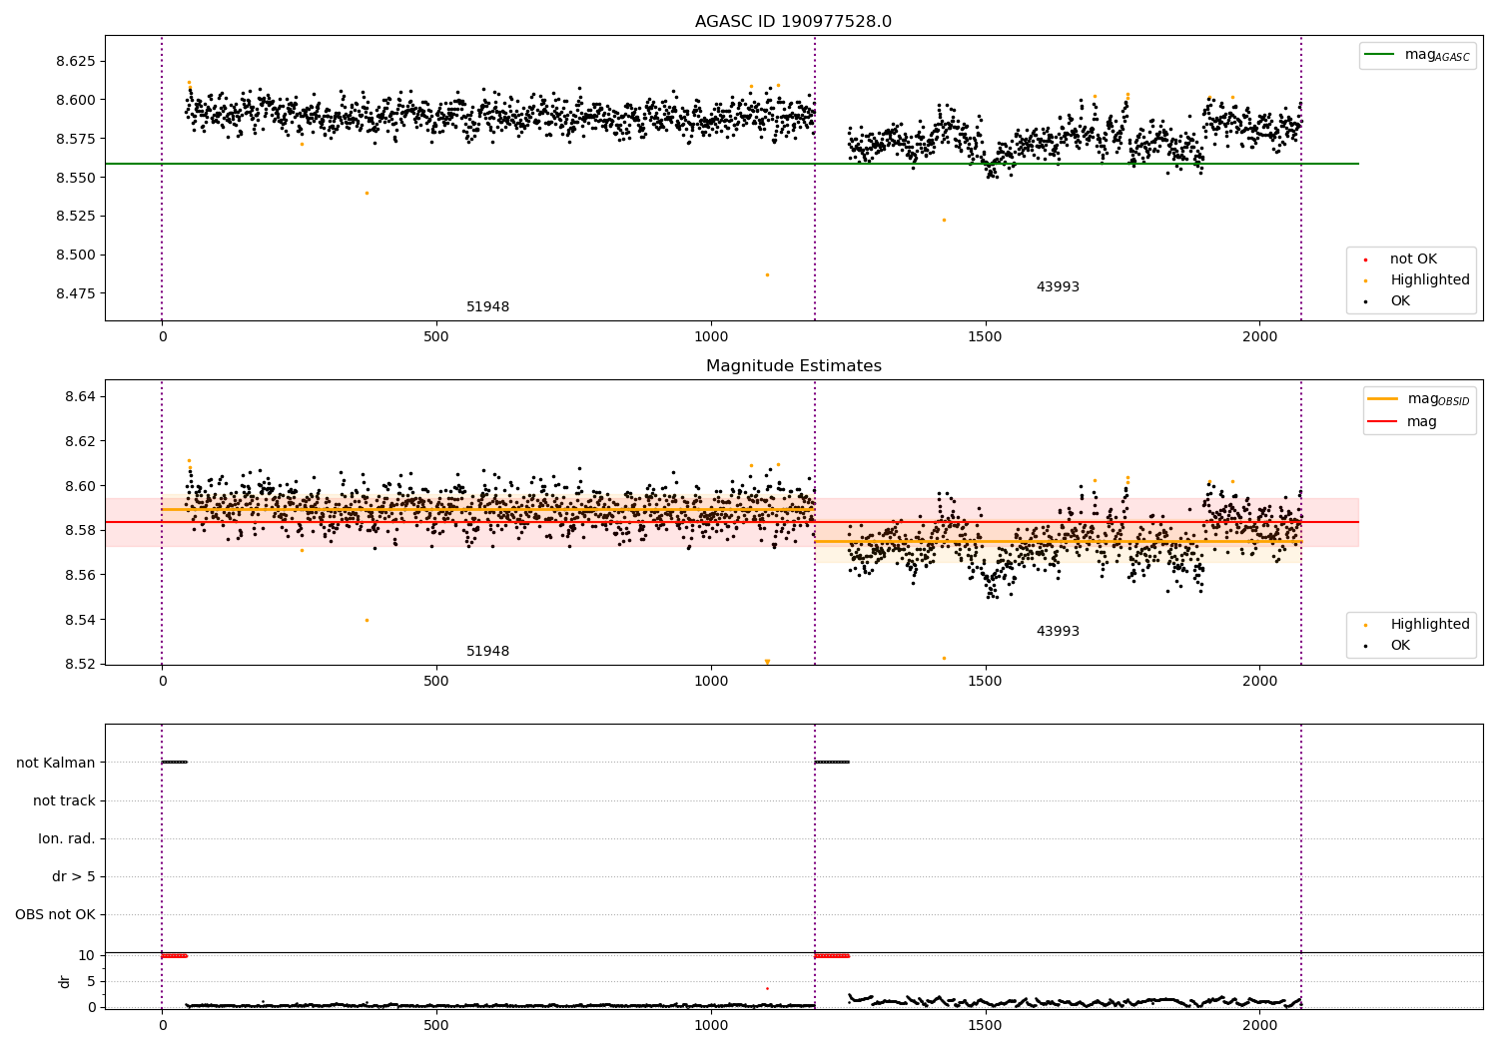
Task: Click y-tick '8.625' in the top plot
Action: coord(76,61)
